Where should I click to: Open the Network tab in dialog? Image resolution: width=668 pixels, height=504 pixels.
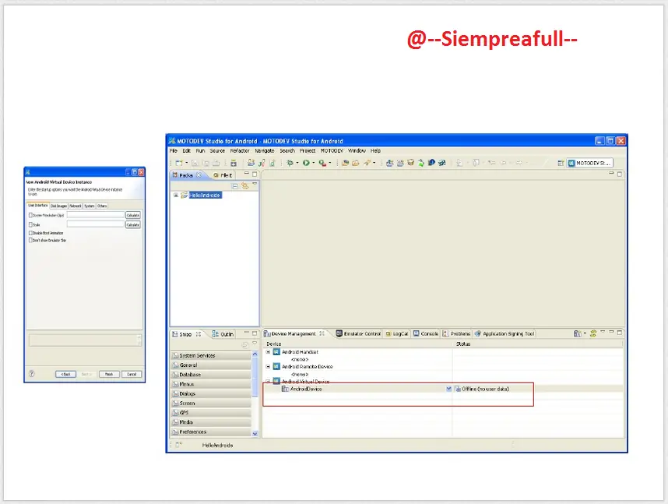pos(76,206)
